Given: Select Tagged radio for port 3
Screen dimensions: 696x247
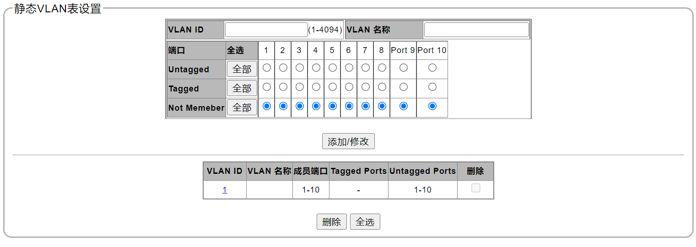Looking at the screenshot, I should (300, 87).
